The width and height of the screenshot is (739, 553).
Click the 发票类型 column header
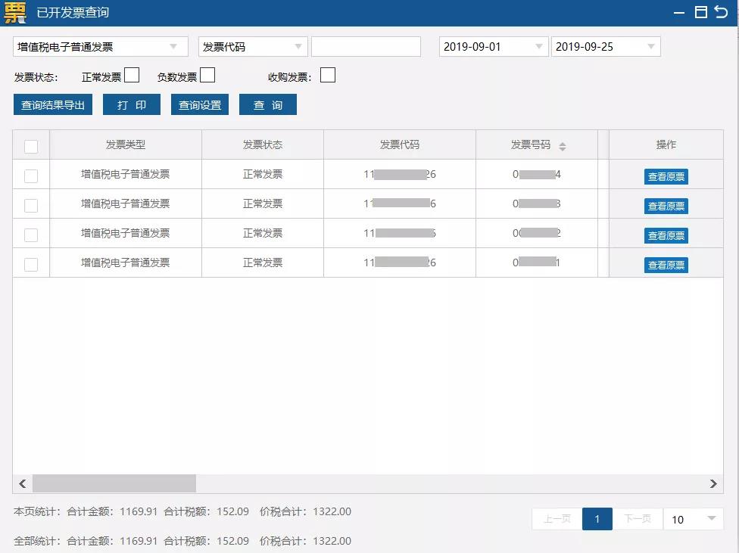pos(126,144)
